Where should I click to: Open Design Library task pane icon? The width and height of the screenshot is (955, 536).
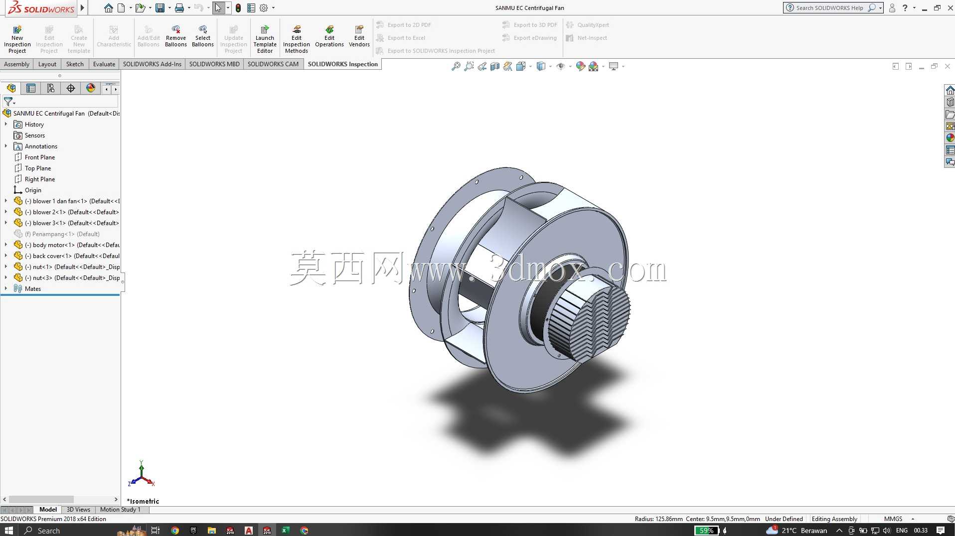950,102
